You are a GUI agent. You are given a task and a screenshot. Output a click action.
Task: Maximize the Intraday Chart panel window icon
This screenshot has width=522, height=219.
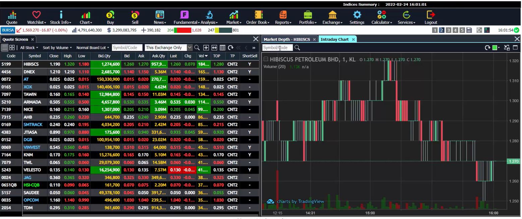tap(515, 48)
